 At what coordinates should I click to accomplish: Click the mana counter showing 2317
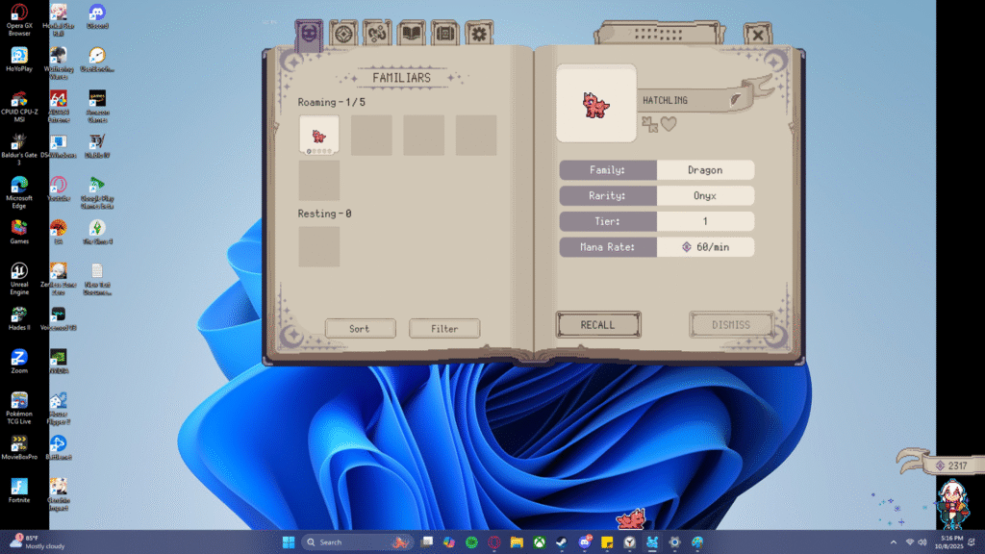[x=951, y=466]
